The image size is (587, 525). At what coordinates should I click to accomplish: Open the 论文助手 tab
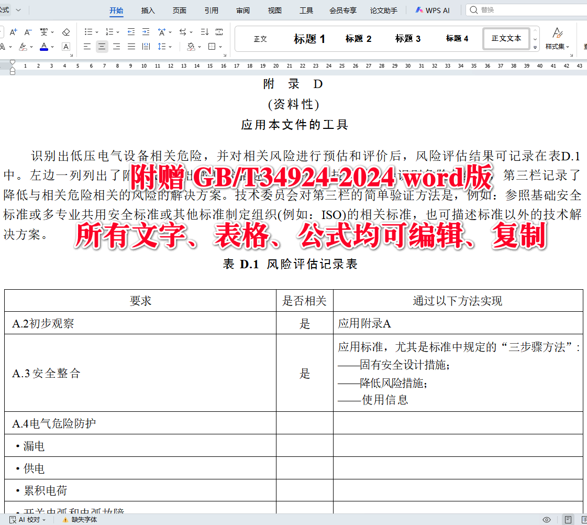tap(384, 10)
